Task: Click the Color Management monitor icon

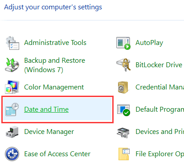Action: 12,87
